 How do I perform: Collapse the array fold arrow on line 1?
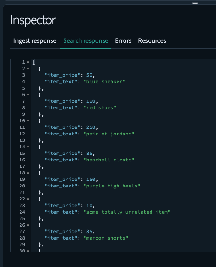(28, 62)
